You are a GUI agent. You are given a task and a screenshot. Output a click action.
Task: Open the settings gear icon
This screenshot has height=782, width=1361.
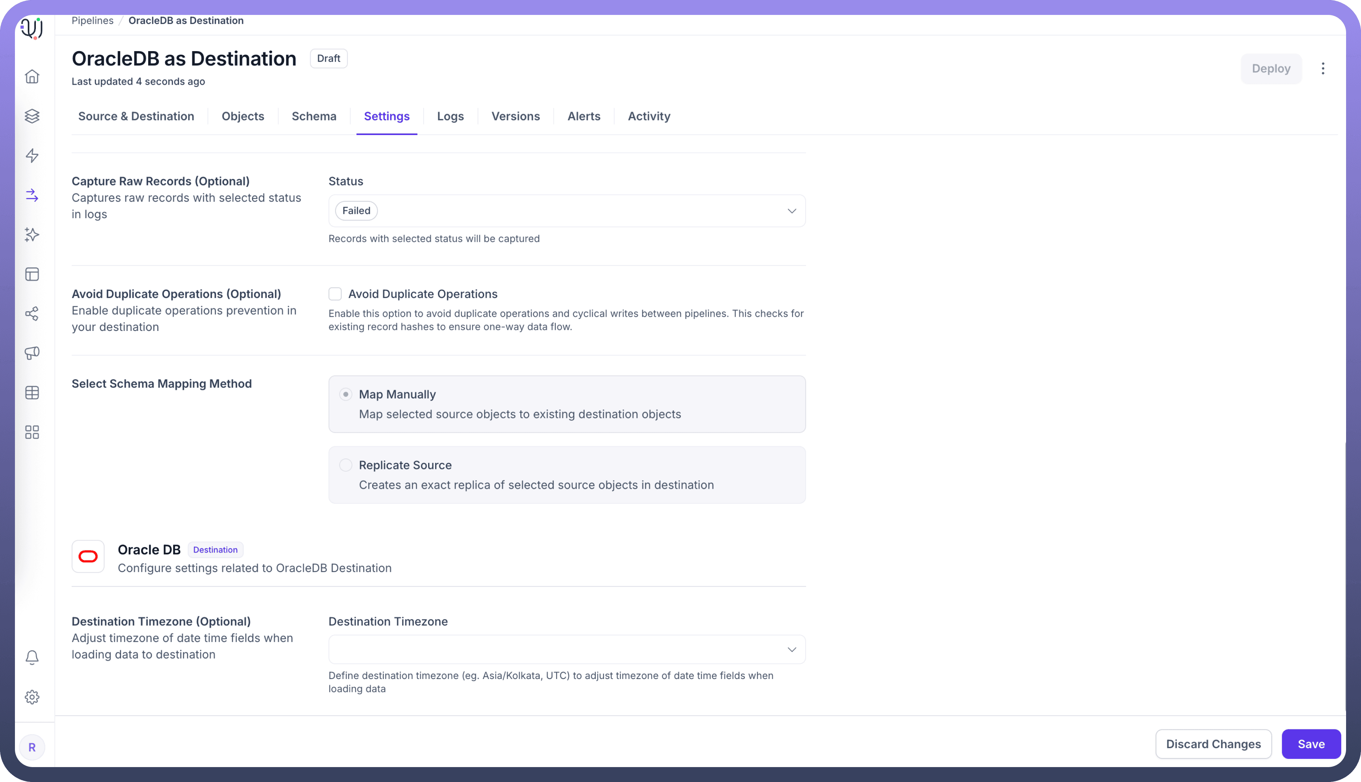32,697
